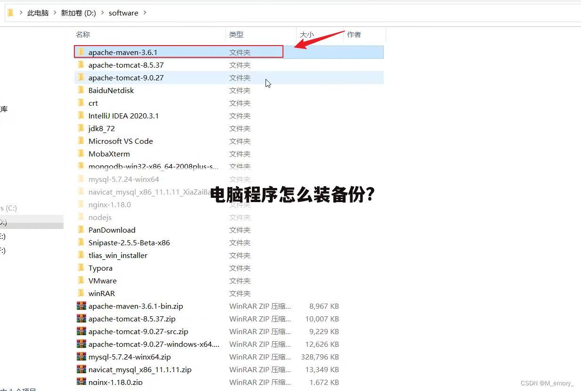Click software in the breadcrumb path
The height and width of the screenshot is (391, 581).
click(123, 13)
